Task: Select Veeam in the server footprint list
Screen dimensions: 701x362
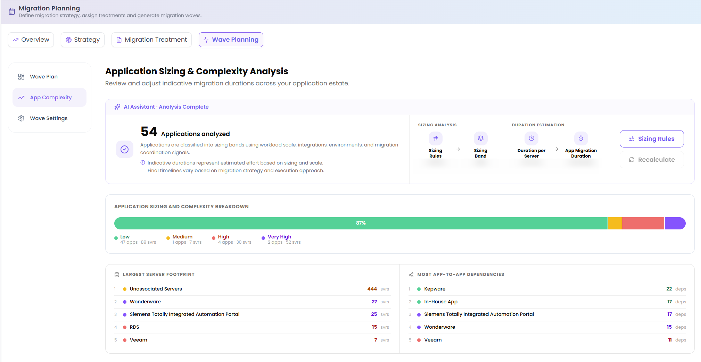Action: point(252,340)
